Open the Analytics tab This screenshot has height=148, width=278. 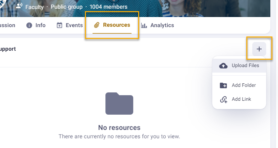click(x=162, y=25)
